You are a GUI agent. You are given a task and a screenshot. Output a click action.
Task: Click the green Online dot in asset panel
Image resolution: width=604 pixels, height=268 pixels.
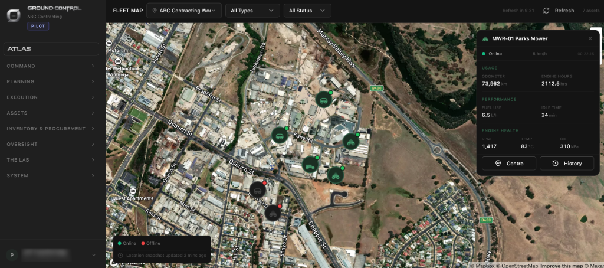click(x=484, y=54)
